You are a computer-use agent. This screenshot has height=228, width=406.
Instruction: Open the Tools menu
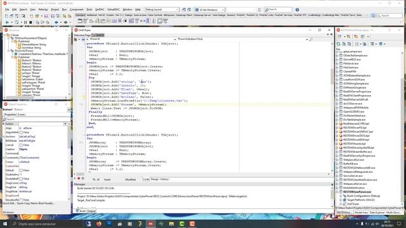pos(89,9)
